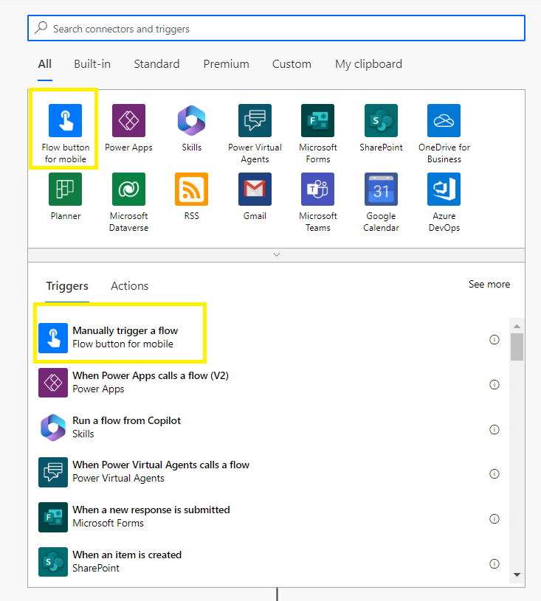Click the scrollbar down arrow in the triggers list
541x601 pixels.
(517, 575)
